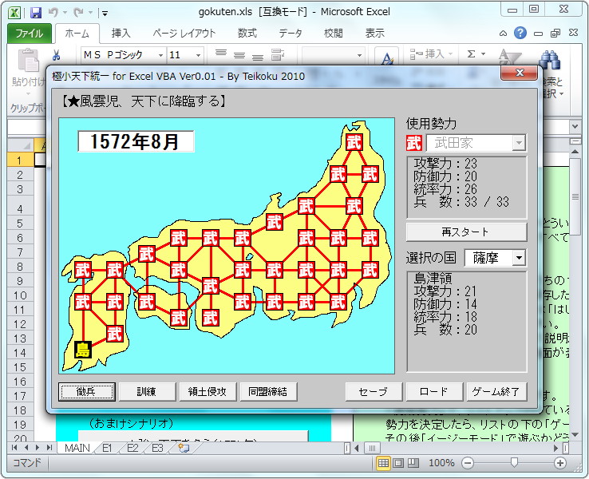Click the 徴兵 button
This screenshot has height=479, width=589.
[87, 392]
